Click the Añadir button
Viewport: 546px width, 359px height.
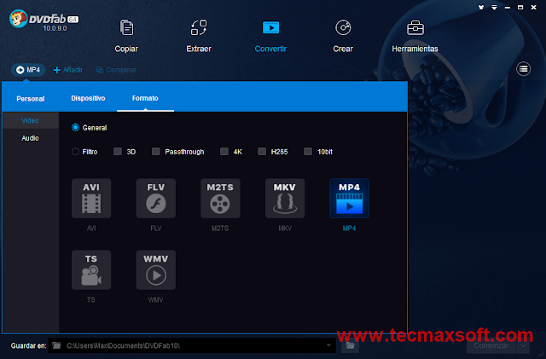68,70
